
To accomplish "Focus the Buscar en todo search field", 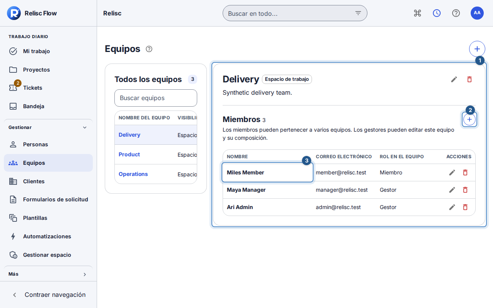I will (x=295, y=13).
